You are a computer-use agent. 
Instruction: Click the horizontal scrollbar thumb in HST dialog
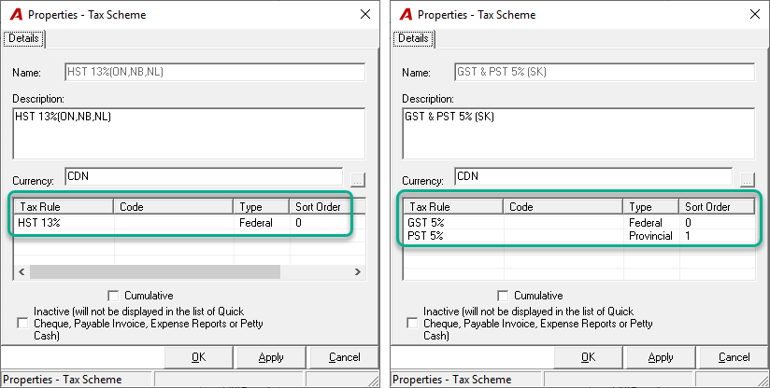tap(155, 271)
